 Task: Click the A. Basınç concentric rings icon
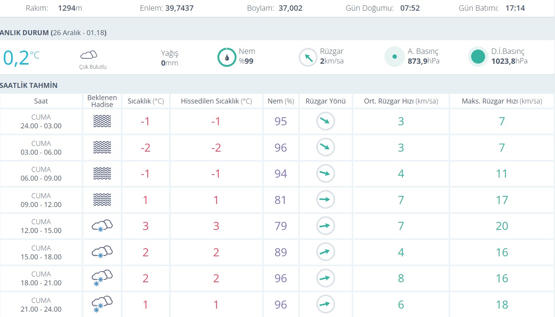[394, 57]
